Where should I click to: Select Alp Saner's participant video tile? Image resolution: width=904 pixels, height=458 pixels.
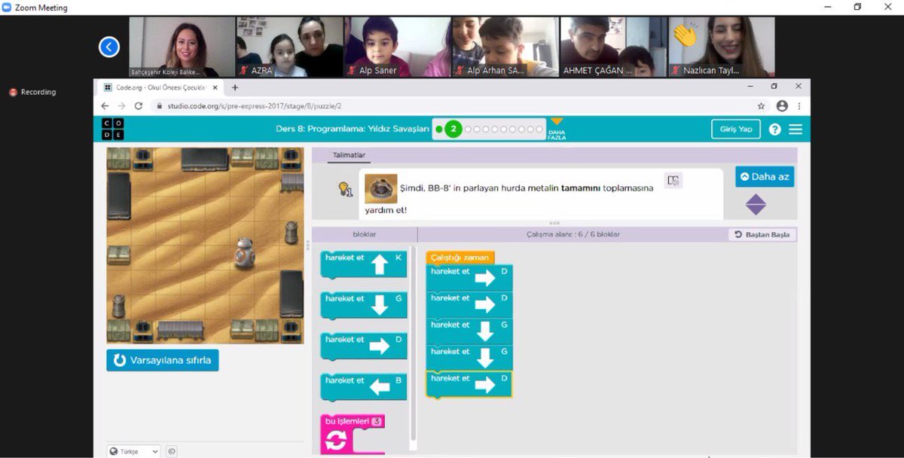click(398, 47)
